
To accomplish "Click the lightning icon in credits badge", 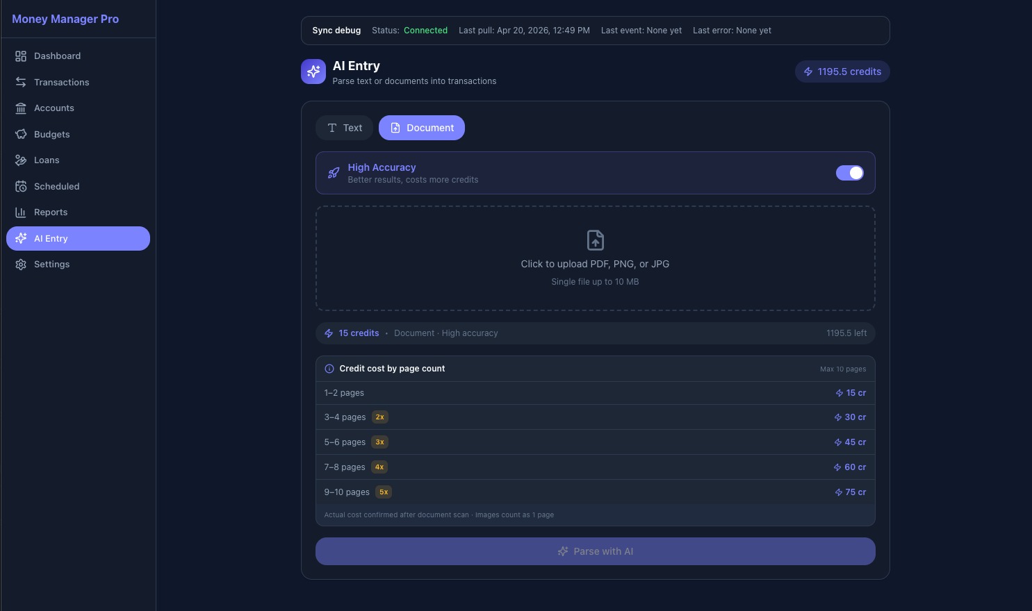I will (808, 72).
